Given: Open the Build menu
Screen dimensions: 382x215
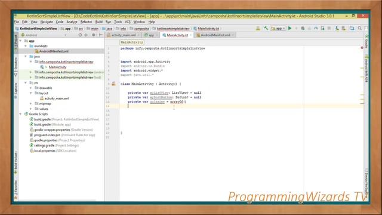Looking at the screenshot, I should click(x=99, y=22).
